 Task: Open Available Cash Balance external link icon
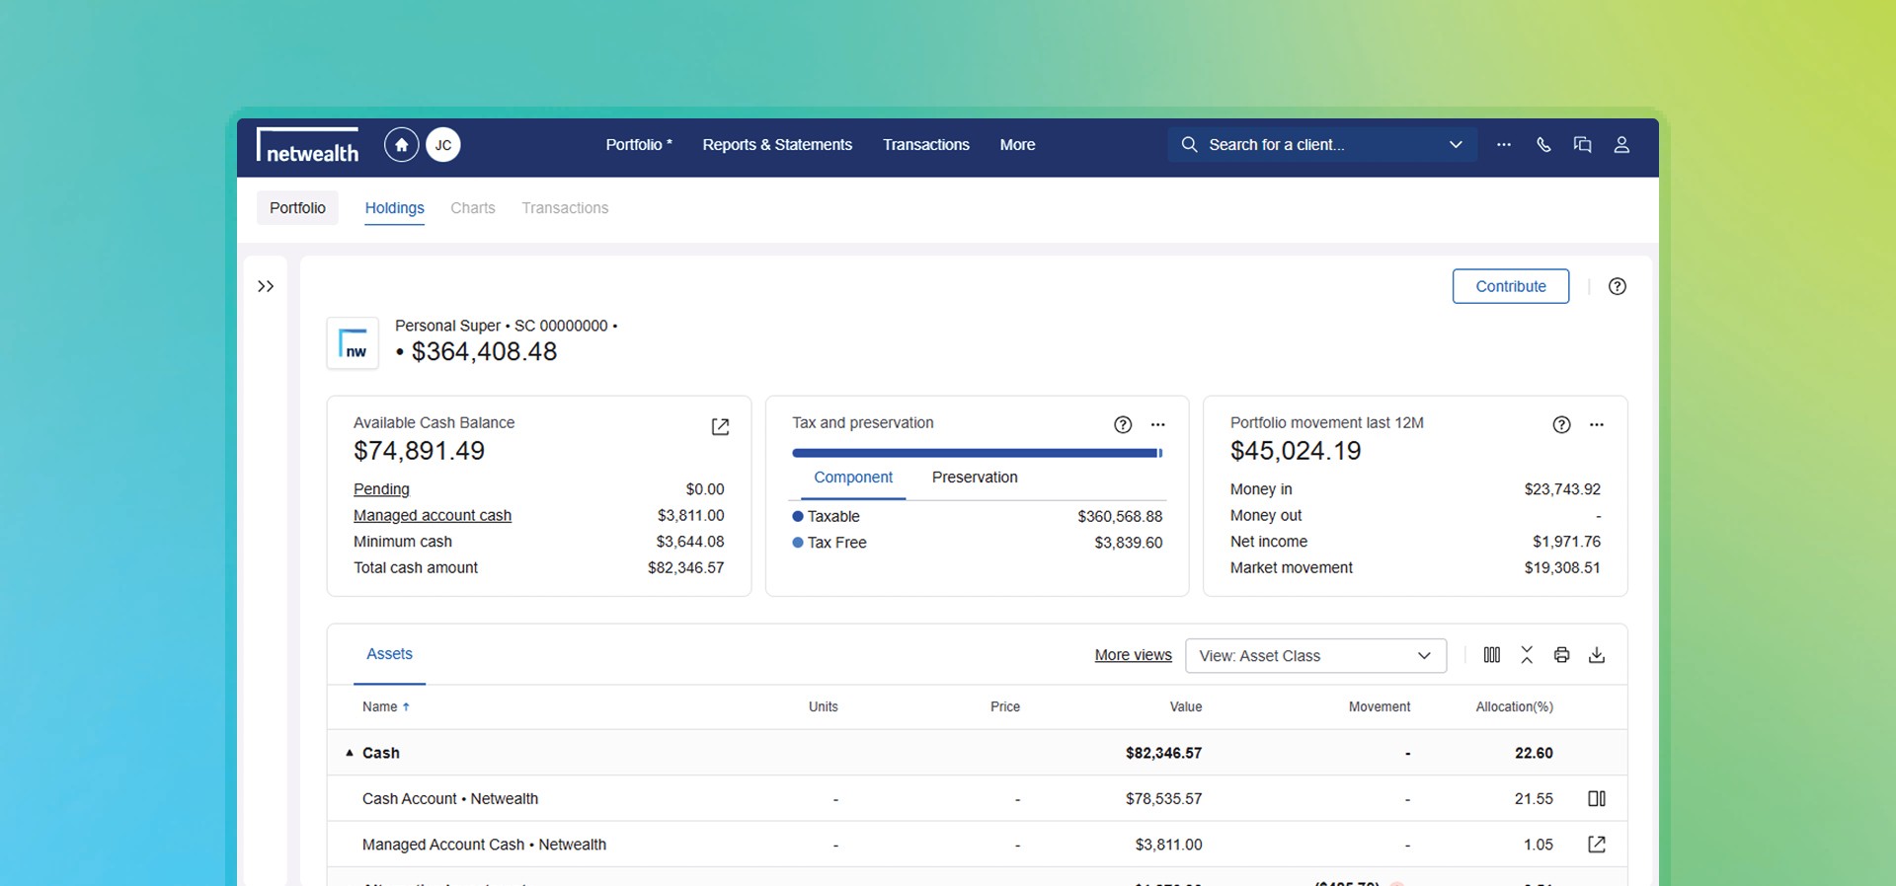720,426
